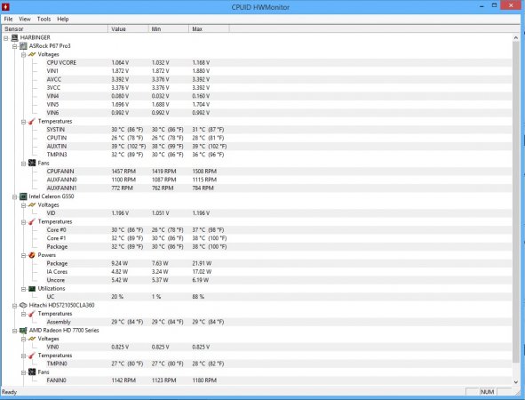Click the ASRock P67 Pro3 motherboard icon
Screen dimensions: 525x400
point(23,46)
